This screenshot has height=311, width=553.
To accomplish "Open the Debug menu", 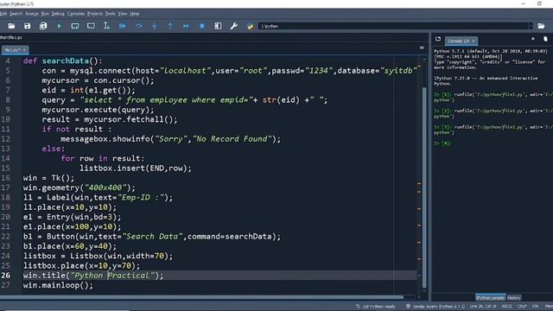I will coord(58,14).
